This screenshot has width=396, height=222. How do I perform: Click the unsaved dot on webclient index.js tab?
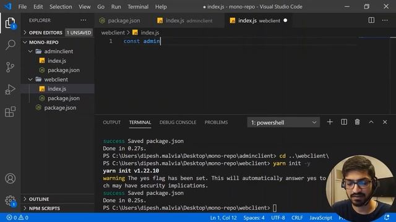point(285,20)
